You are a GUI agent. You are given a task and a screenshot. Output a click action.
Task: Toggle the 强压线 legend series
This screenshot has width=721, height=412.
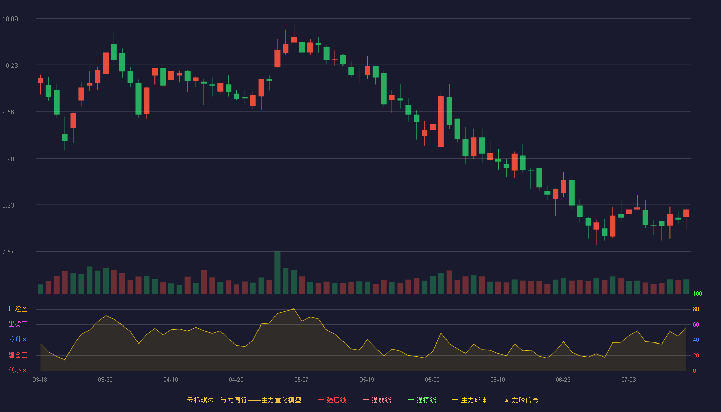pos(332,400)
